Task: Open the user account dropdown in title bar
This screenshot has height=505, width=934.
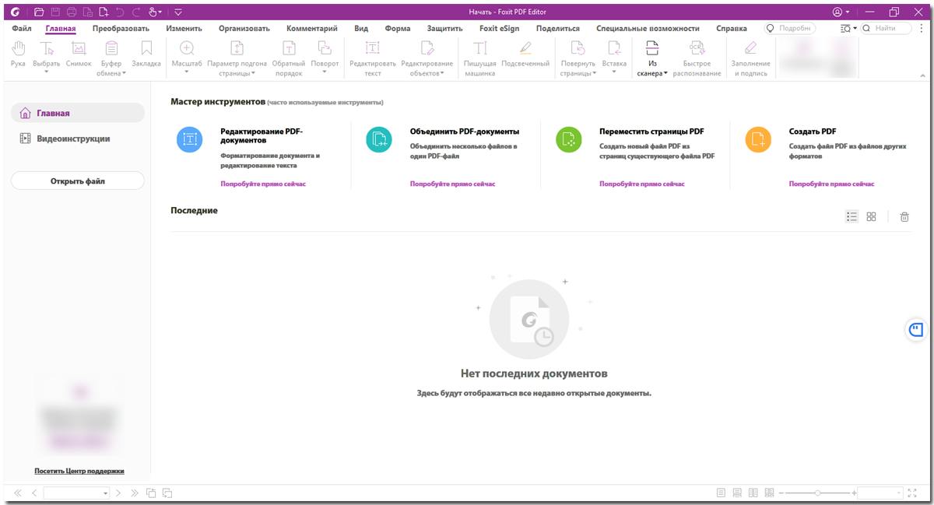Action: 841,12
